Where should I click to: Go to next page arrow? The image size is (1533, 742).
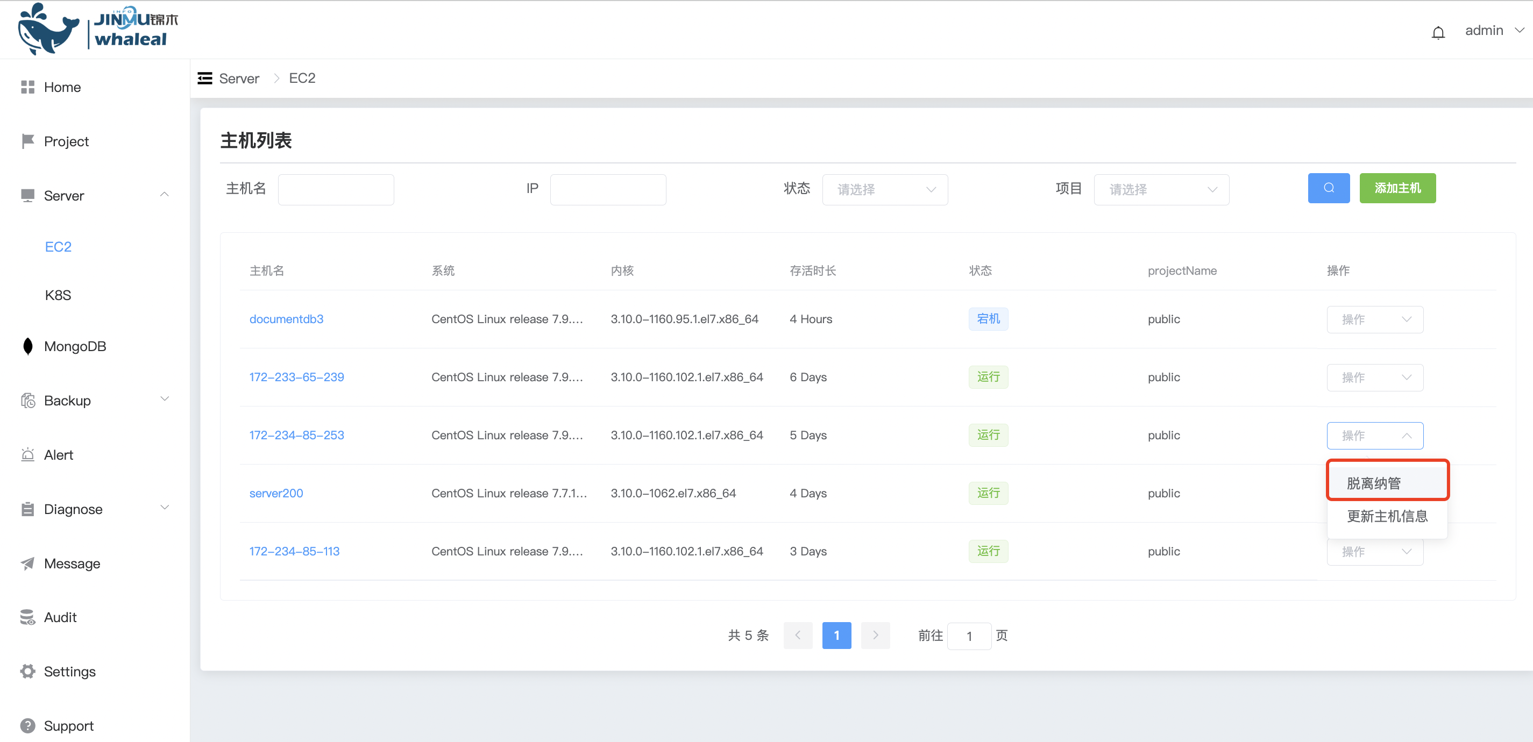(x=875, y=635)
